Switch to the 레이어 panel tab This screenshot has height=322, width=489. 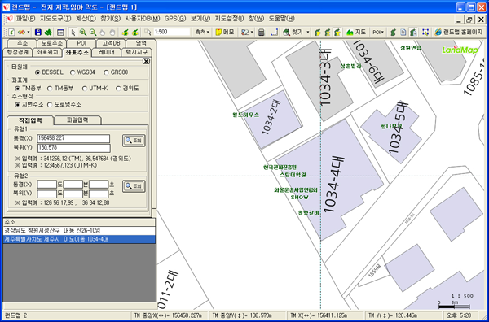tap(106, 52)
